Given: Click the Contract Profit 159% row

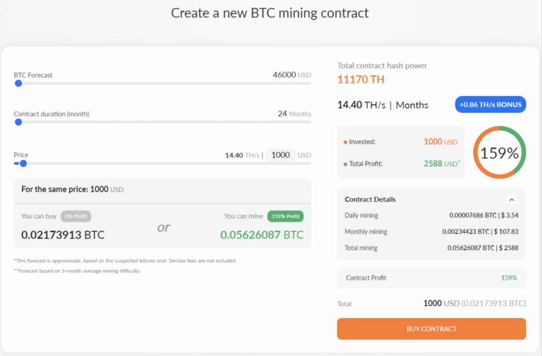Looking at the screenshot, I should [x=431, y=277].
